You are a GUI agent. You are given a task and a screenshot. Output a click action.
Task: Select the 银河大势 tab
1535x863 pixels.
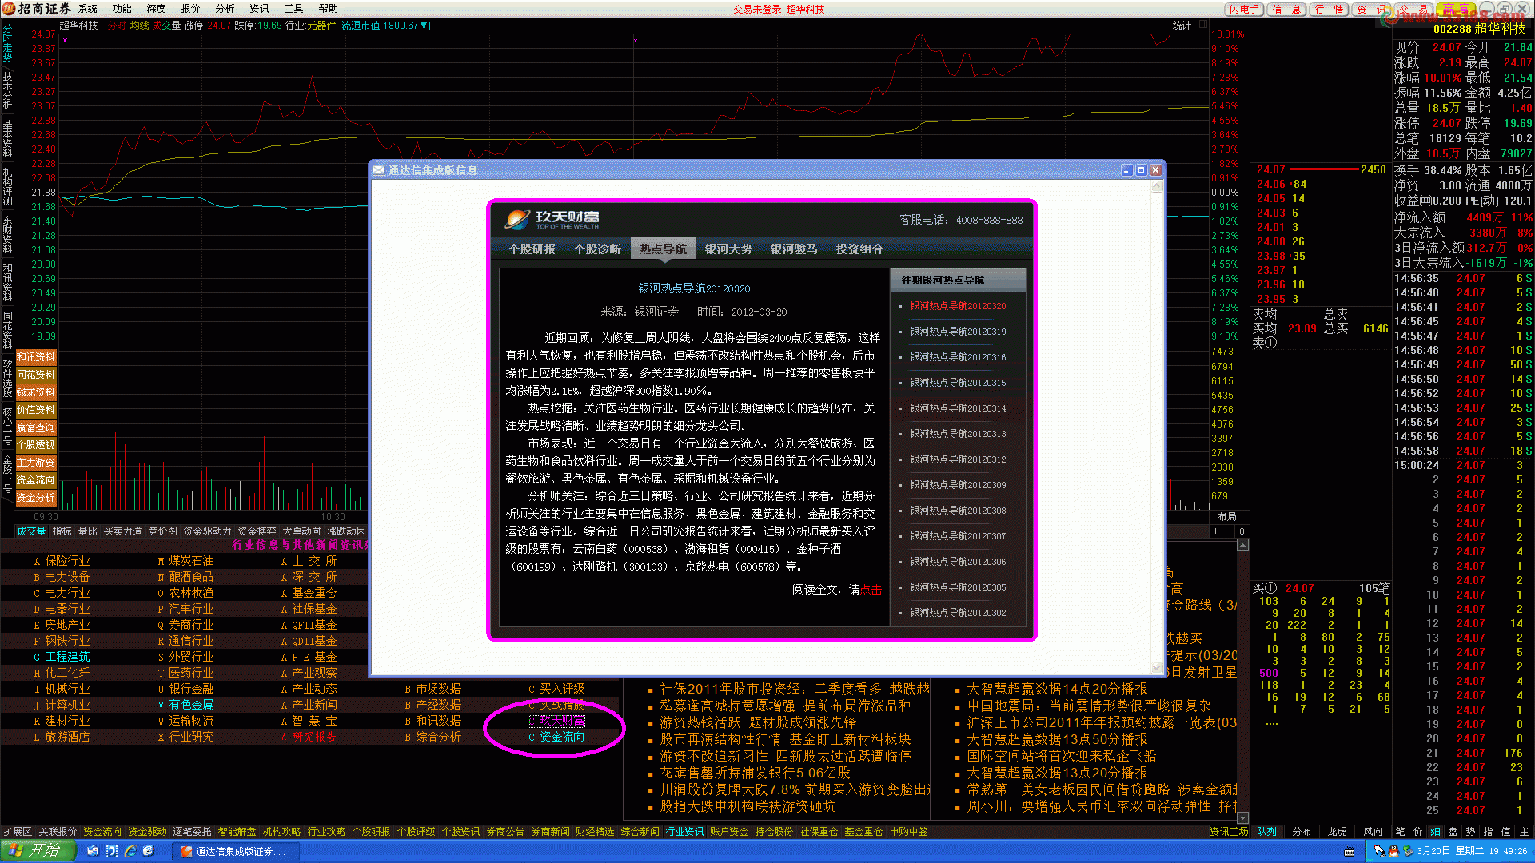pyautogui.click(x=728, y=249)
